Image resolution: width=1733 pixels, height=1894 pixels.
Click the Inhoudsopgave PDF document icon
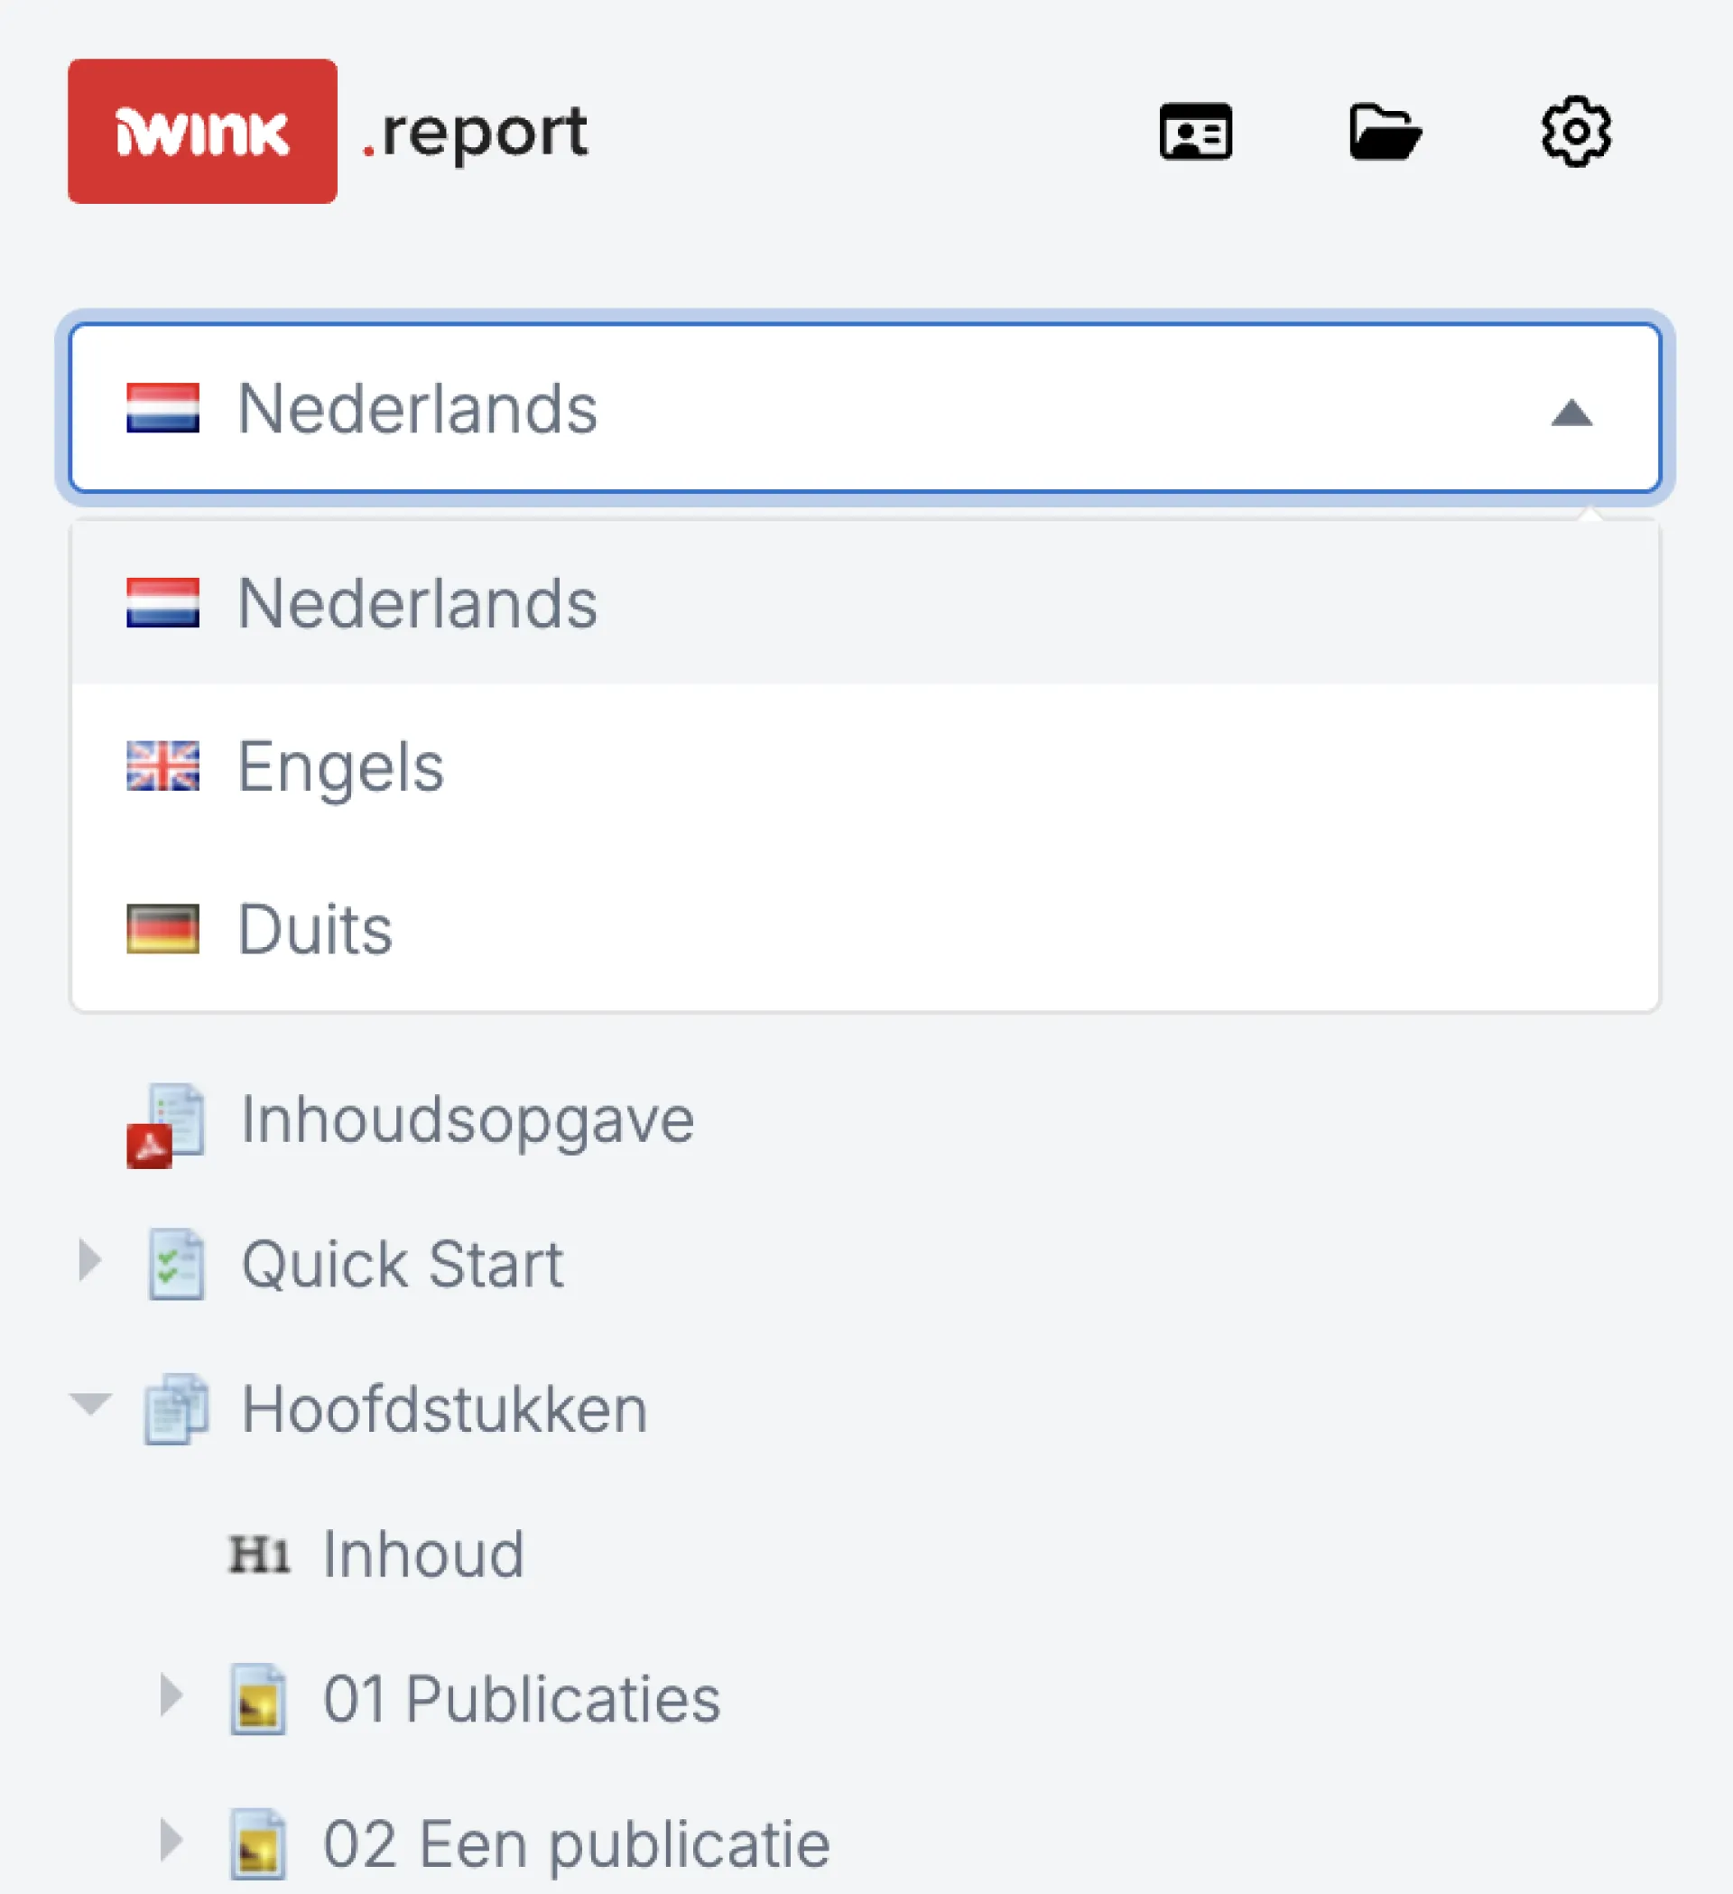click(x=166, y=1125)
